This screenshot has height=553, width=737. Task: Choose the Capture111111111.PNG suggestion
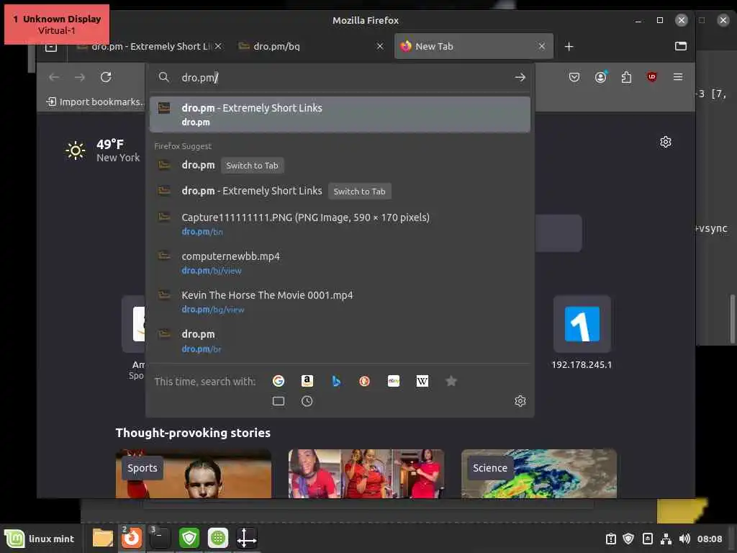(340, 224)
